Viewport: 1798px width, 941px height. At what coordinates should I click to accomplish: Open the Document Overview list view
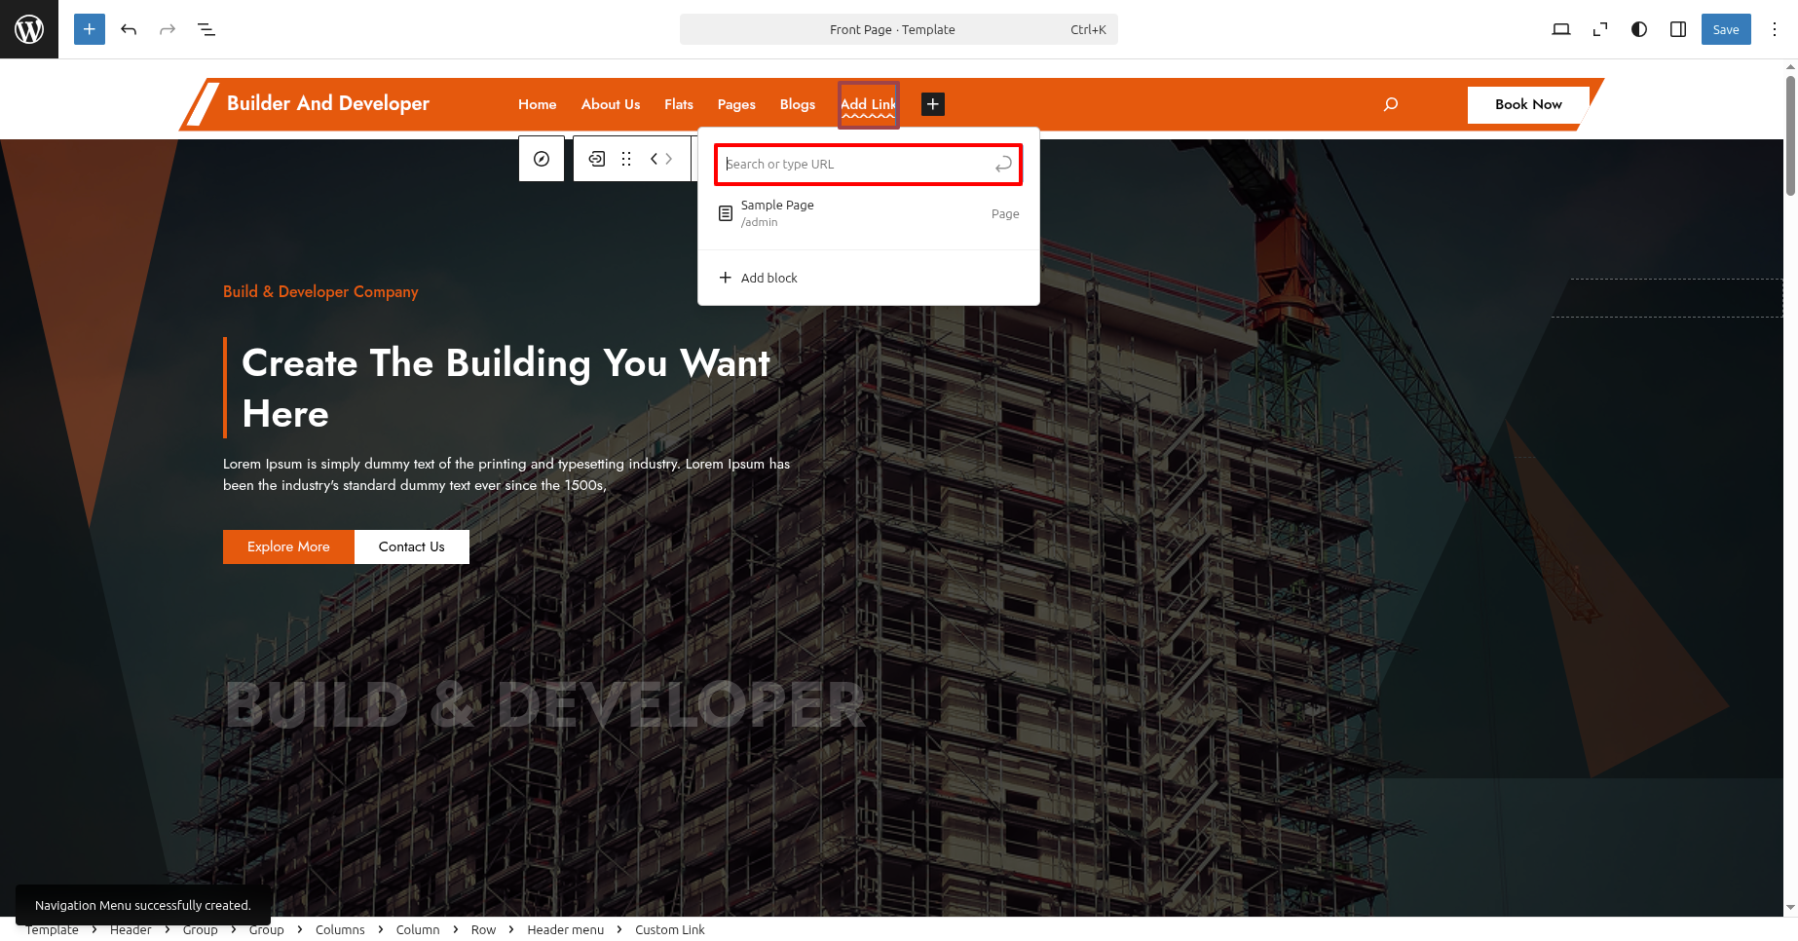206,29
